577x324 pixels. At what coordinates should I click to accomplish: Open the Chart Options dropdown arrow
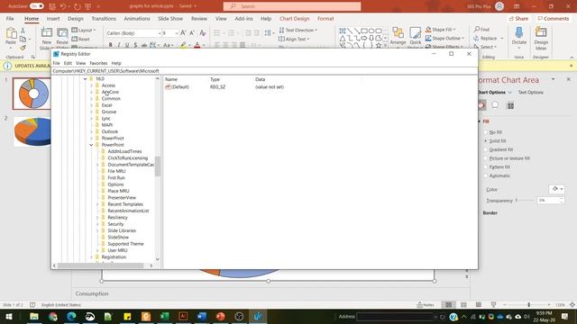[510, 92]
